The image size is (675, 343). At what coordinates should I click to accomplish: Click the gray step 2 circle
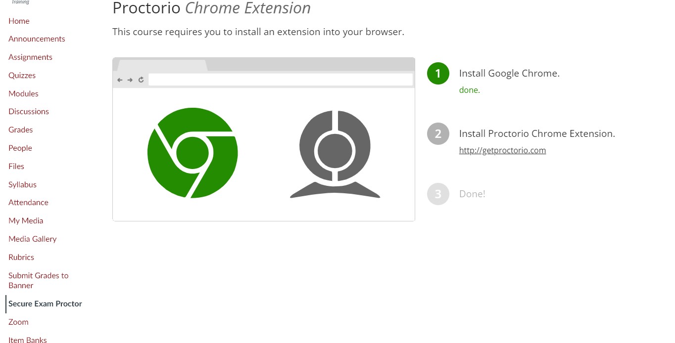coord(437,133)
